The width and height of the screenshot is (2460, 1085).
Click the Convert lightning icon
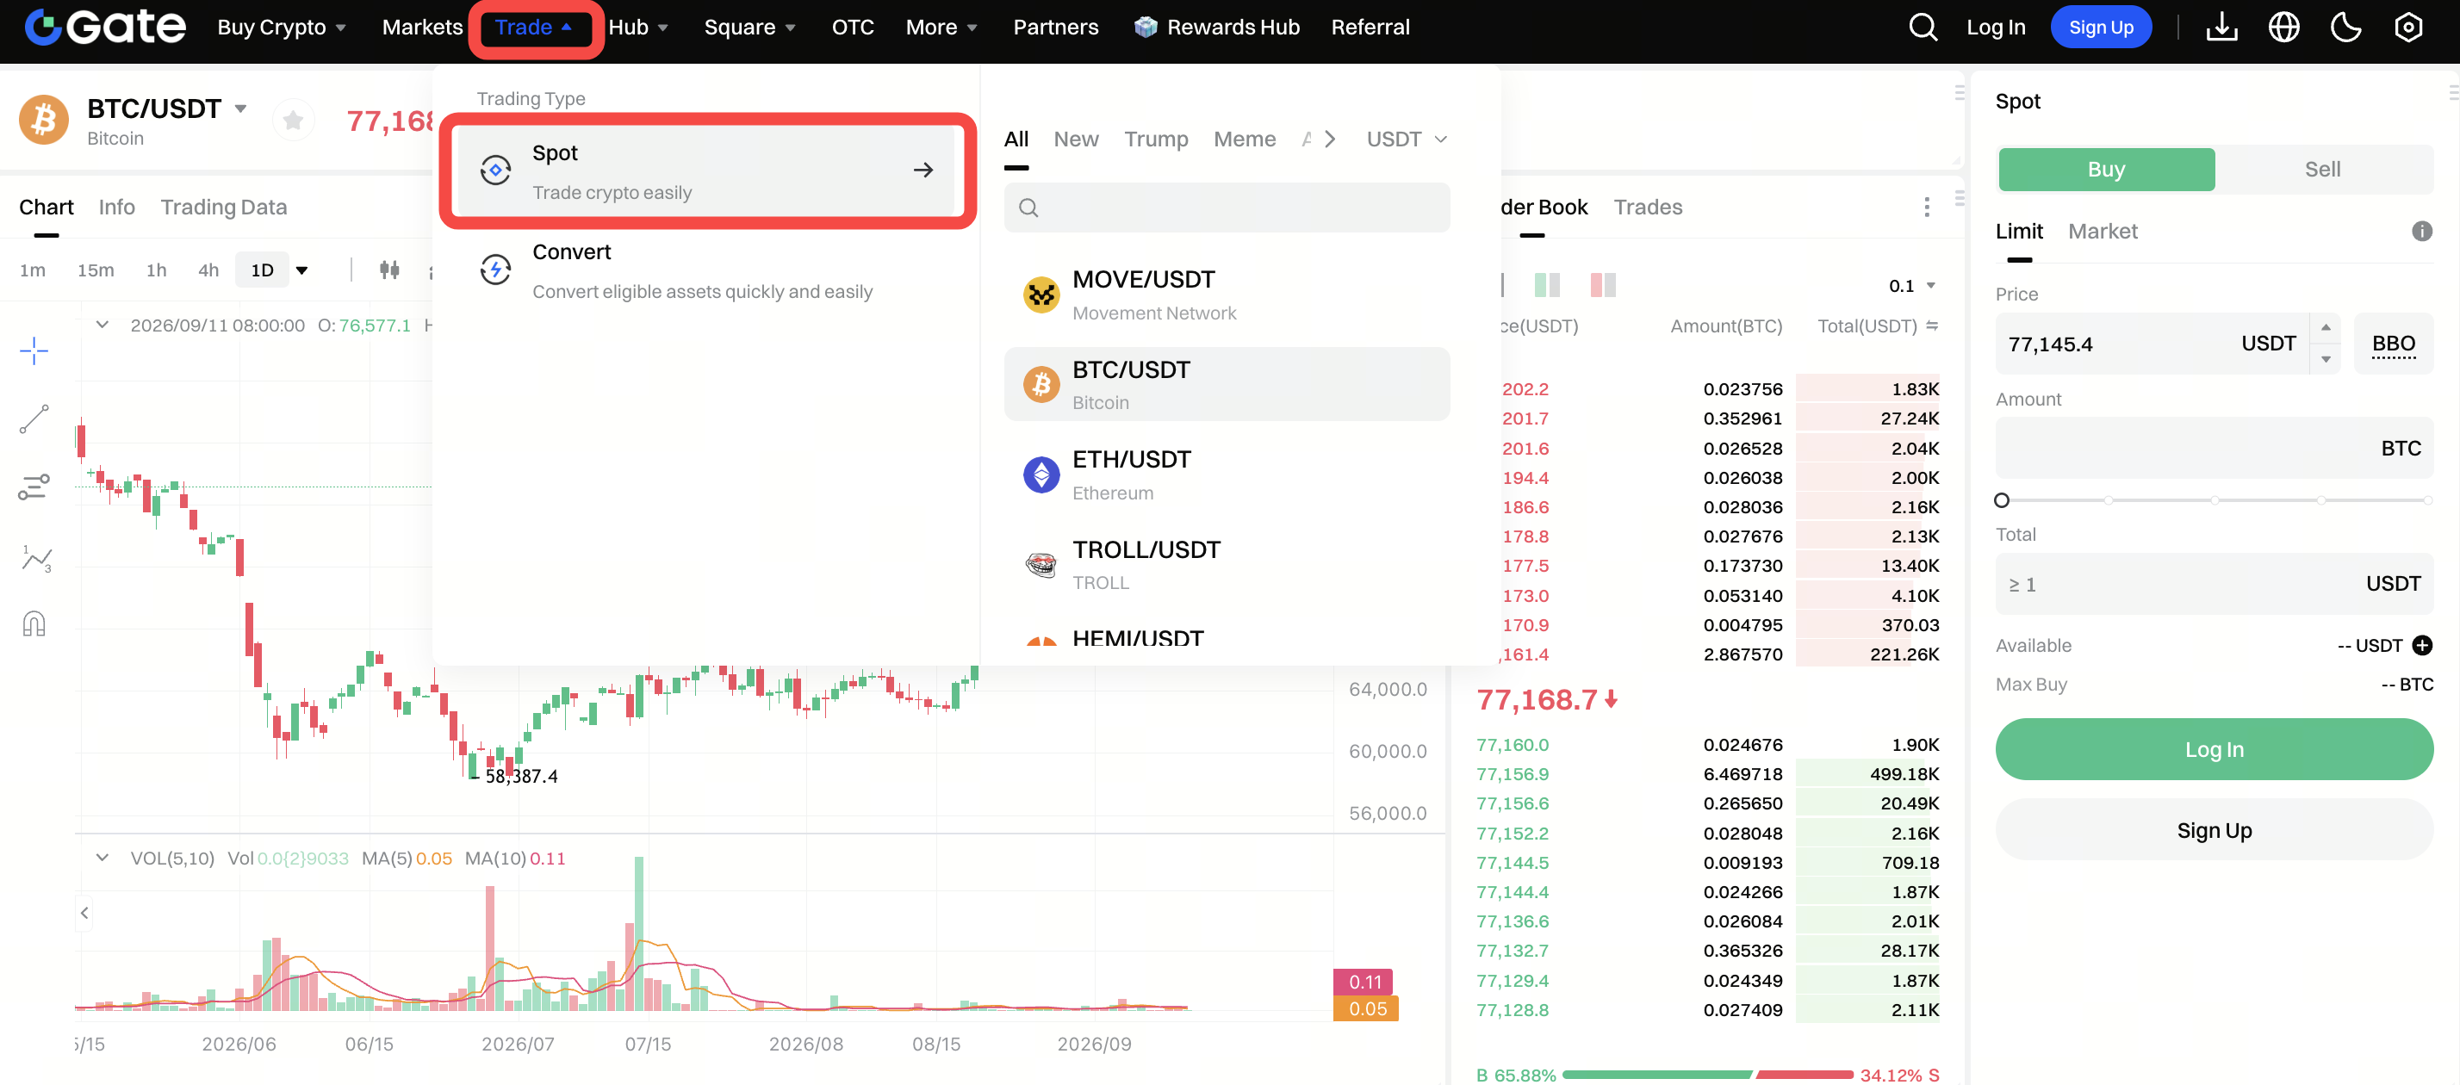[494, 270]
